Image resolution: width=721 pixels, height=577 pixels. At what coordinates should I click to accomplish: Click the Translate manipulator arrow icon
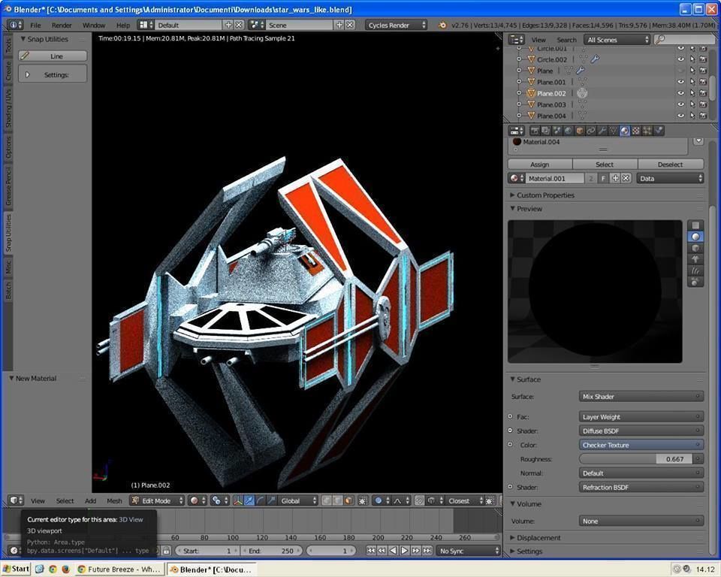point(249,500)
